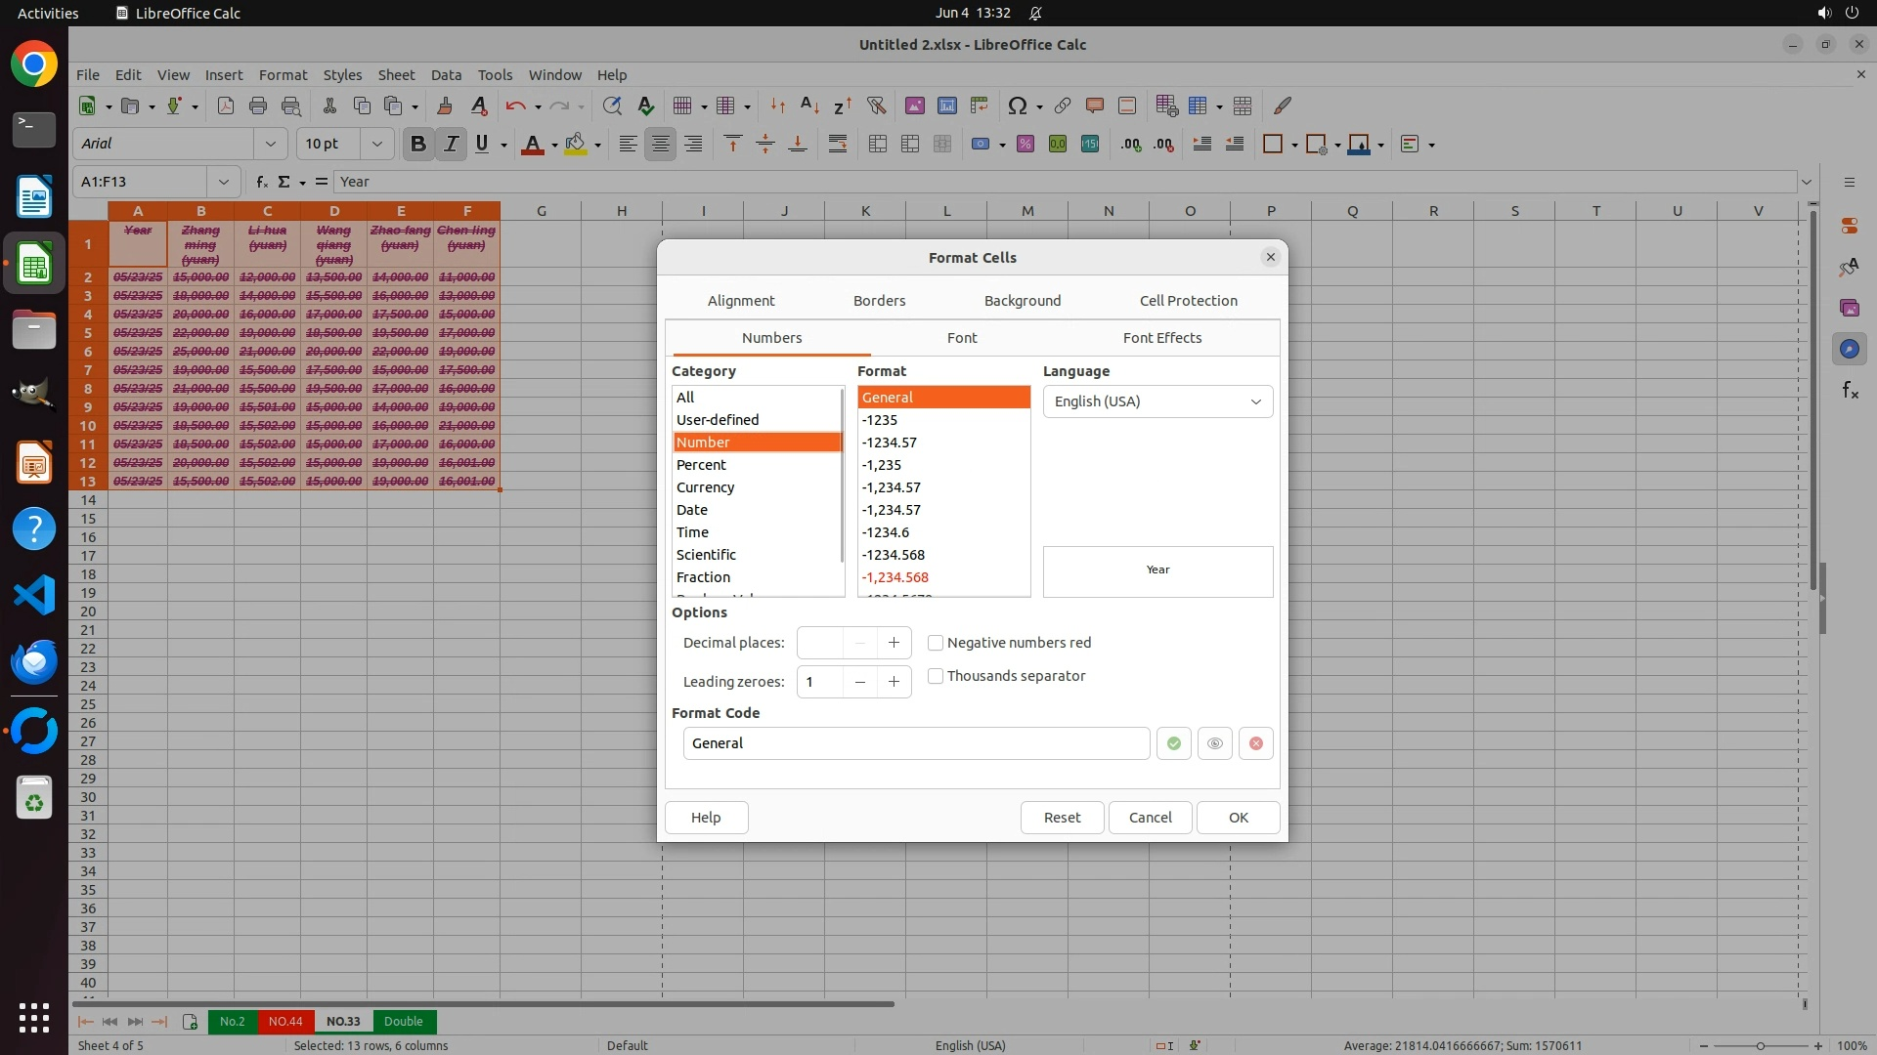Toggle the Thousands separator checkbox
The width and height of the screenshot is (1877, 1055).
(936, 676)
